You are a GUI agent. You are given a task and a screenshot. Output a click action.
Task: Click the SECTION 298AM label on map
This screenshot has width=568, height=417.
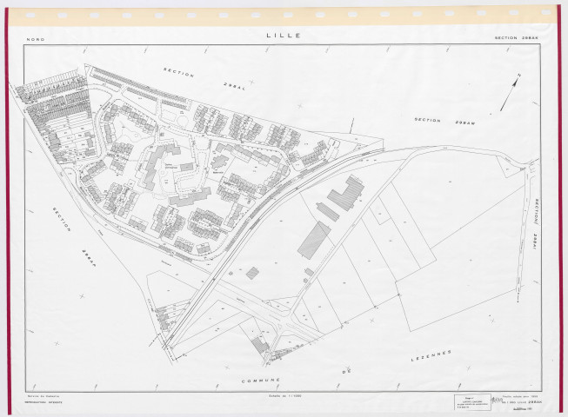[437, 122]
